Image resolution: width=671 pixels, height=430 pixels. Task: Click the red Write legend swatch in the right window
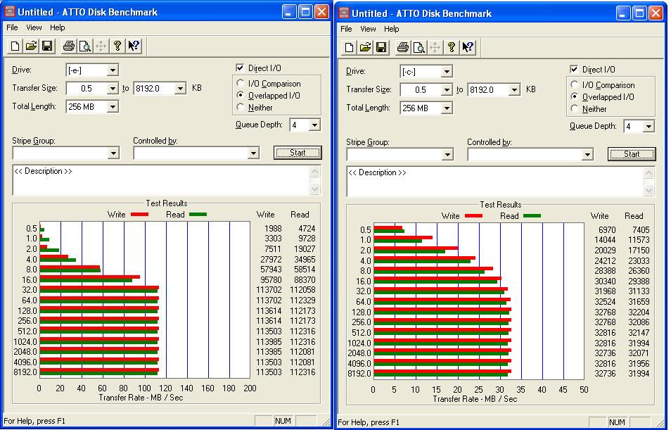[x=474, y=215]
